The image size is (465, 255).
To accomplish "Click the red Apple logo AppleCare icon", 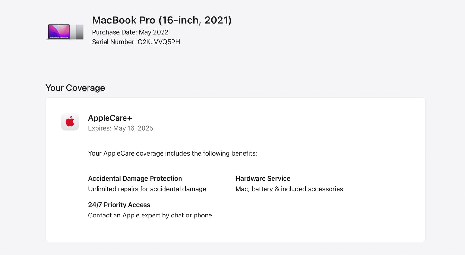I will pos(70,122).
